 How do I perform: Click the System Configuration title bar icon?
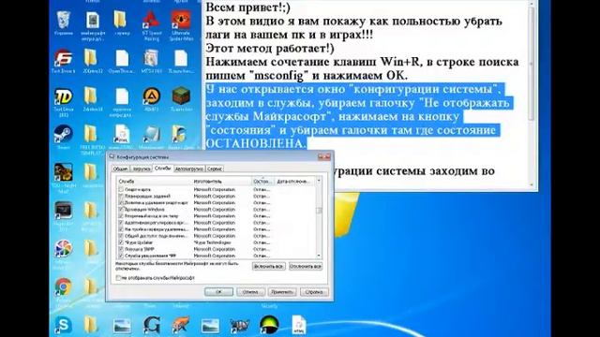[x=112, y=156]
